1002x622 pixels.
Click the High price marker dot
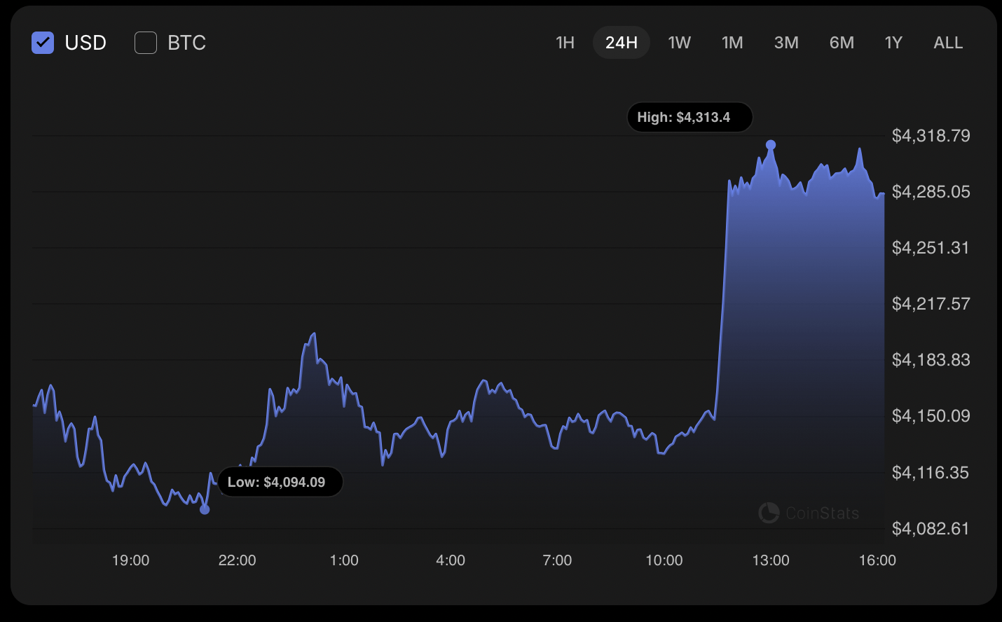[771, 145]
